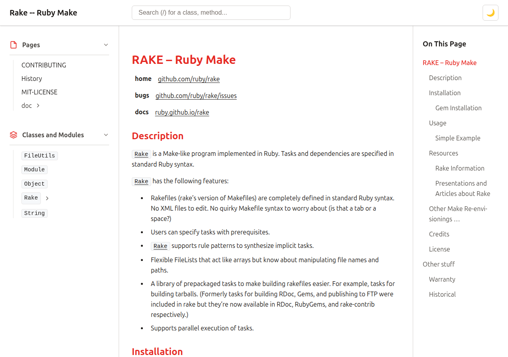The width and height of the screenshot is (508, 357).
Task: Go to Warranty in outline
Action: (x=442, y=279)
